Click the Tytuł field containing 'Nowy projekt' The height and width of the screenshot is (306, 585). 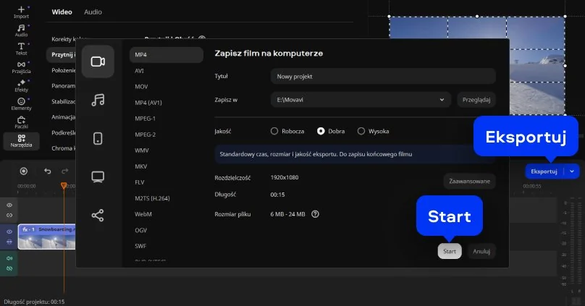pyautogui.click(x=383, y=76)
